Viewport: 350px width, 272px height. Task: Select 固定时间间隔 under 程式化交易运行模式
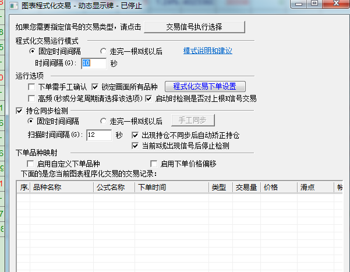coord(33,51)
